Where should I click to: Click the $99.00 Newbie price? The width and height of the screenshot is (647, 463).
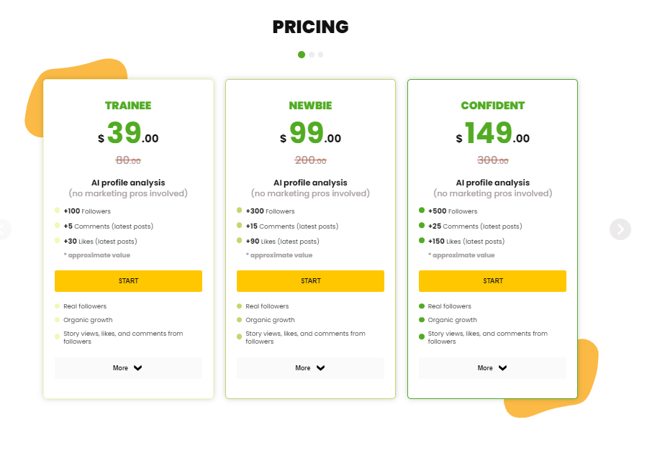coord(310,134)
